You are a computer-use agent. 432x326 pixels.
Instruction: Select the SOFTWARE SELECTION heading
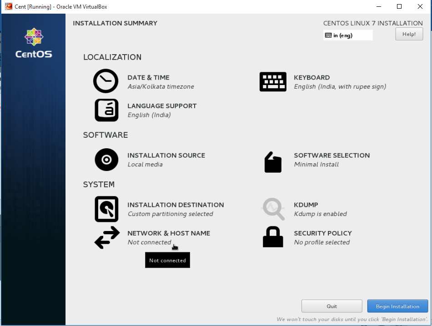click(332, 155)
